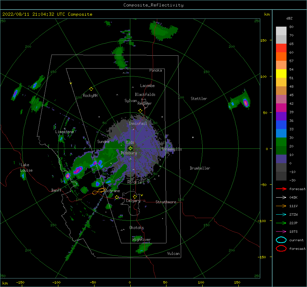Click the red 60-65 dBZ color swatch
The image size is (307, 287).
[281, 48]
